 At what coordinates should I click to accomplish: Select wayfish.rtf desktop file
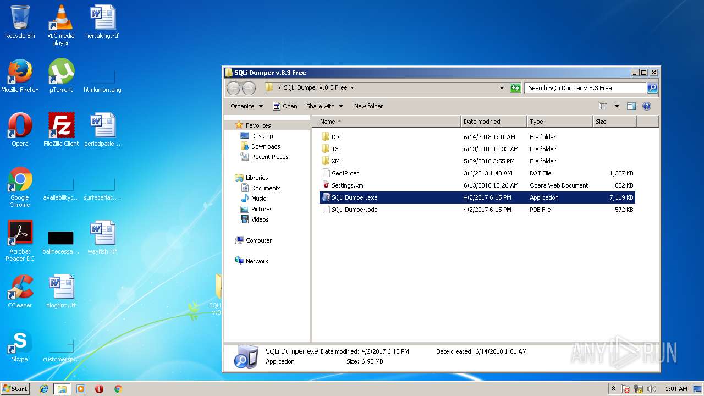tap(102, 238)
